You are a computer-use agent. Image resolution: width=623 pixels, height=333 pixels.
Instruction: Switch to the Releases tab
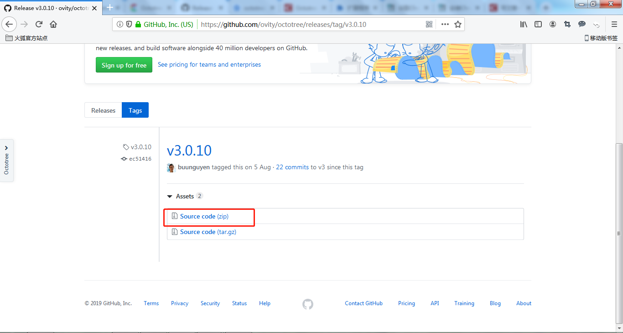104,110
